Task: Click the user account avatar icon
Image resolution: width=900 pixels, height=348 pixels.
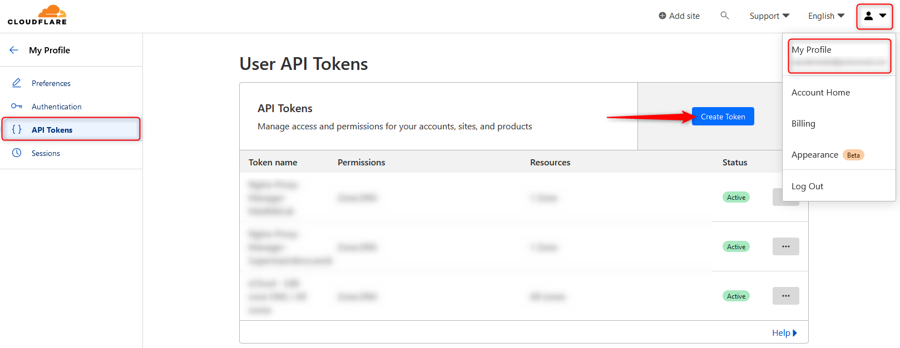Action: (x=868, y=16)
